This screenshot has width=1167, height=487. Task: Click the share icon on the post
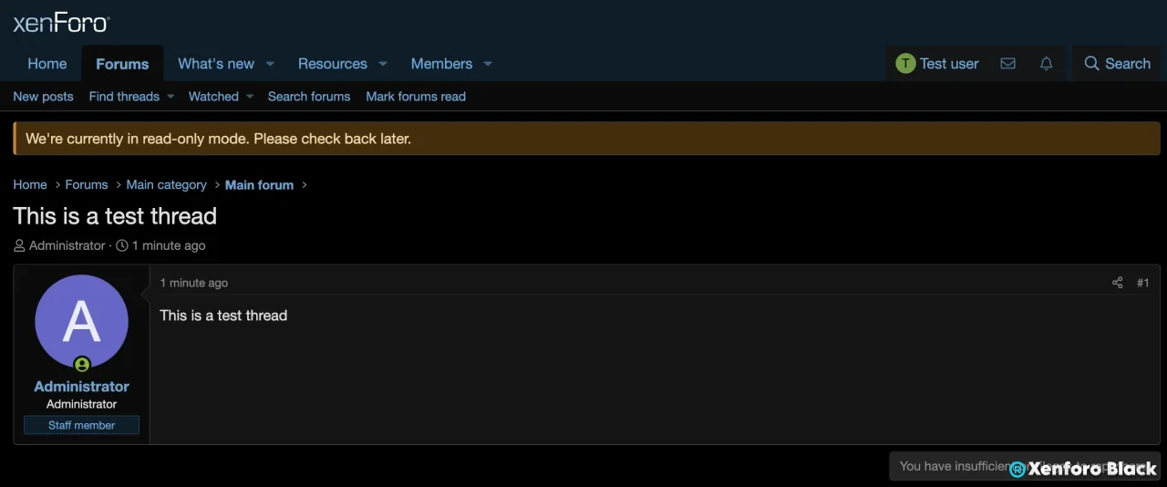point(1117,283)
